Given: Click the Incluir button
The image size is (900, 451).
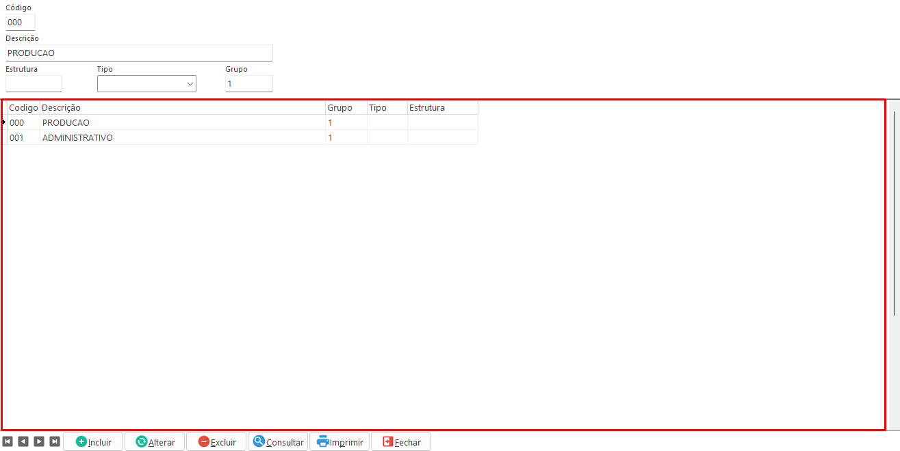Looking at the screenshot, I should coord(93,441).
